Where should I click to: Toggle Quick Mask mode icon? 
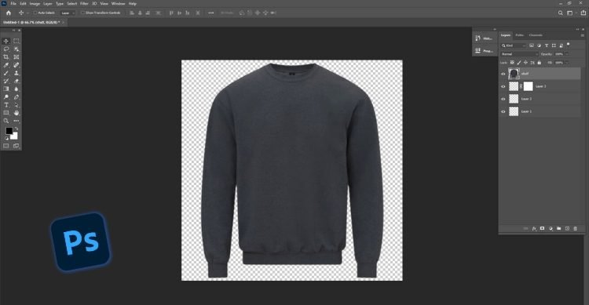6,146
